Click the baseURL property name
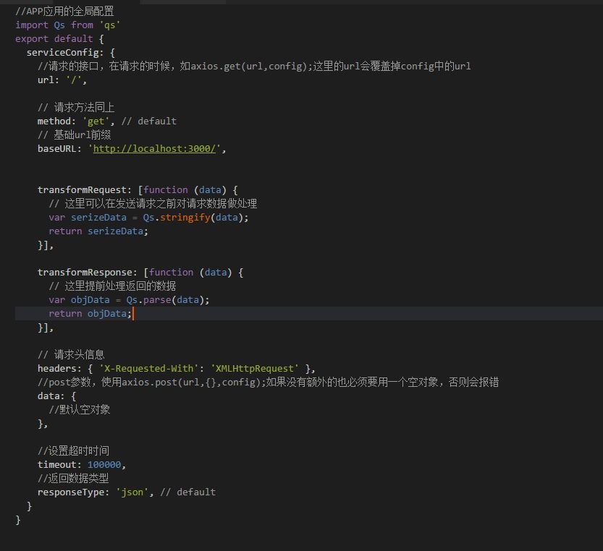This screenshot has width=603, height=551. coord(58,148)
